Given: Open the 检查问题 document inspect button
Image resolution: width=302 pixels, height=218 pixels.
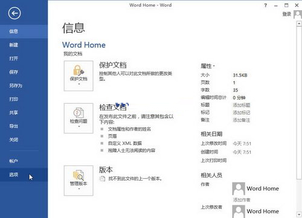Looking at the screenshot, I should point(79,118).
